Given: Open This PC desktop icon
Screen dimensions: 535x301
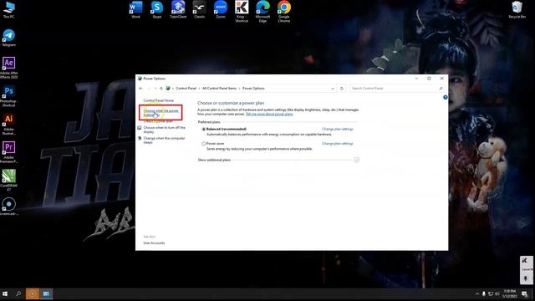Looking at the screenshot, I should tap(9, 9).
